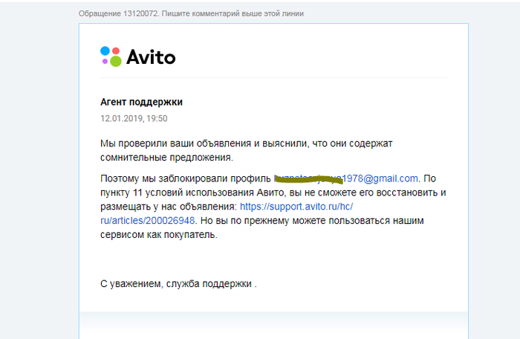Click the divider line below the Avito logo

pyautogui.click(x=273, y=77)
